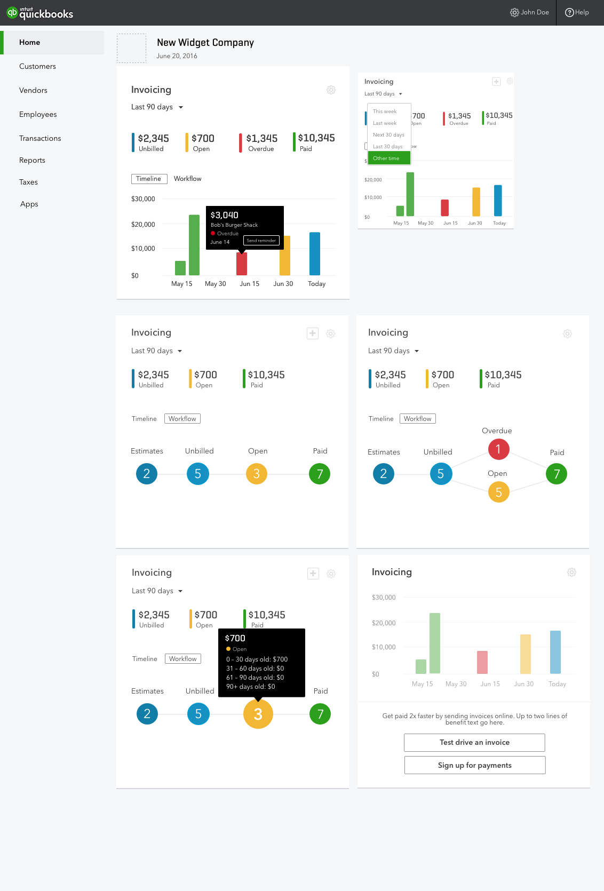Screen dimensions: 604x891
Task: Click the gear icon in the small widget with the open dropdown list
Action: [x=510, y=82]
